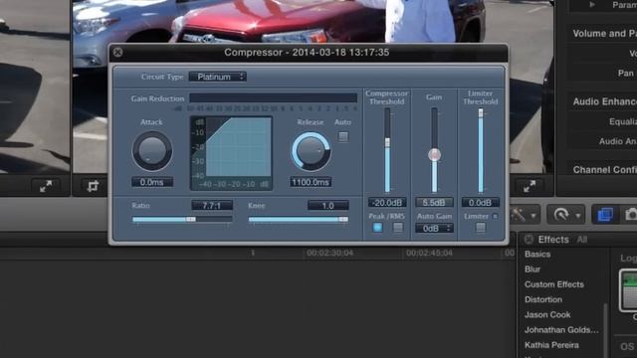
Task: Open the retime speedometer menu
Action: [x=566, y=215]
